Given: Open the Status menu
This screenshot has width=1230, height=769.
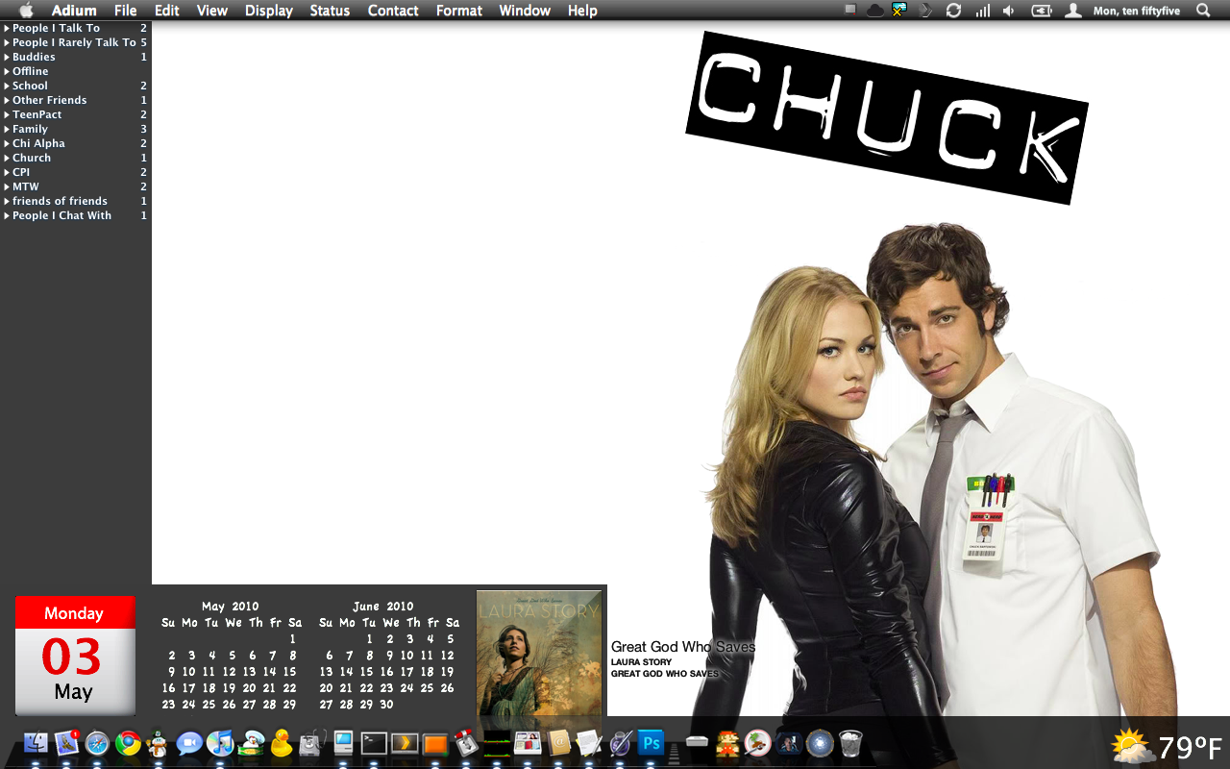Looking at the screenshot, I should coord(330,11).
